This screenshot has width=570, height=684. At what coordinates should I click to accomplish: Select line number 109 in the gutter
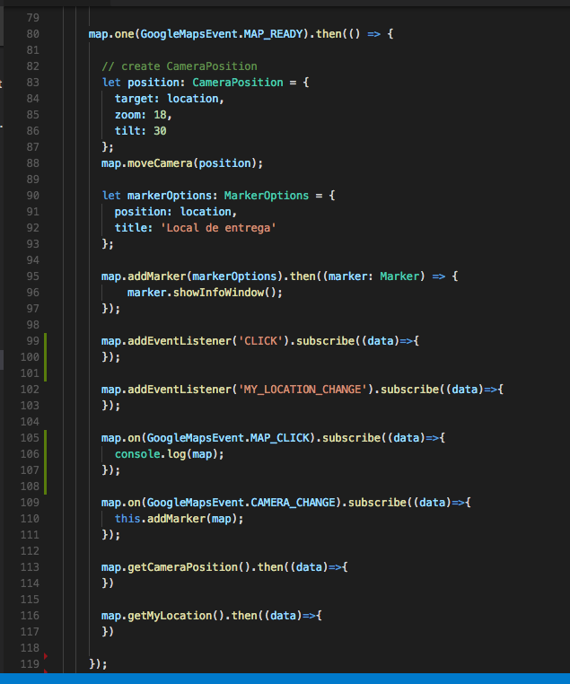[30, 503]
